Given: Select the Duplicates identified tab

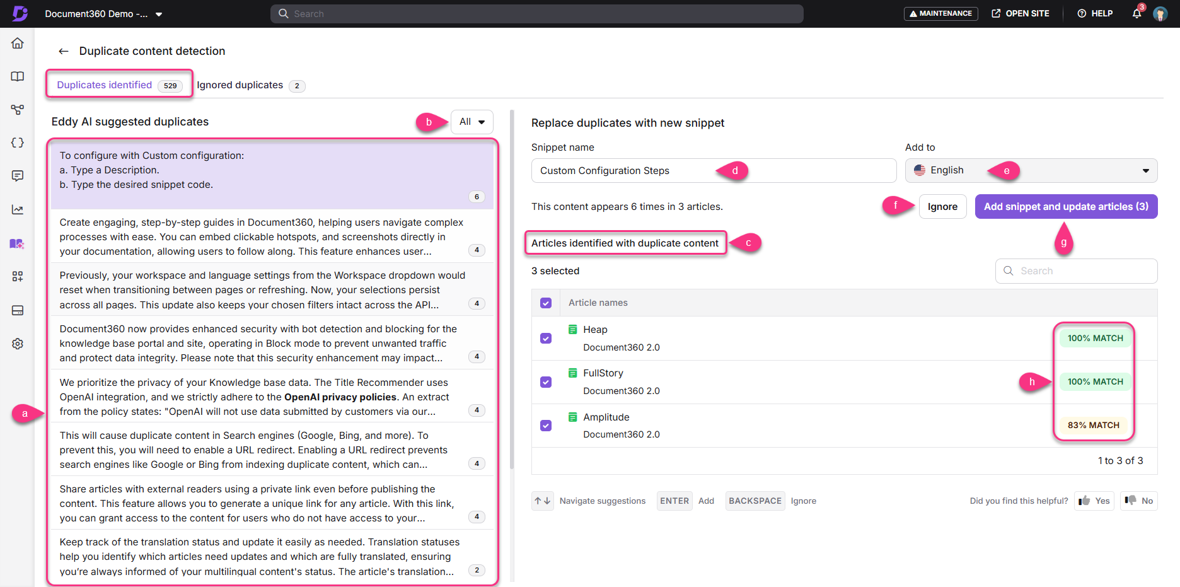Looking at the screenshot, I should [105, 84].
